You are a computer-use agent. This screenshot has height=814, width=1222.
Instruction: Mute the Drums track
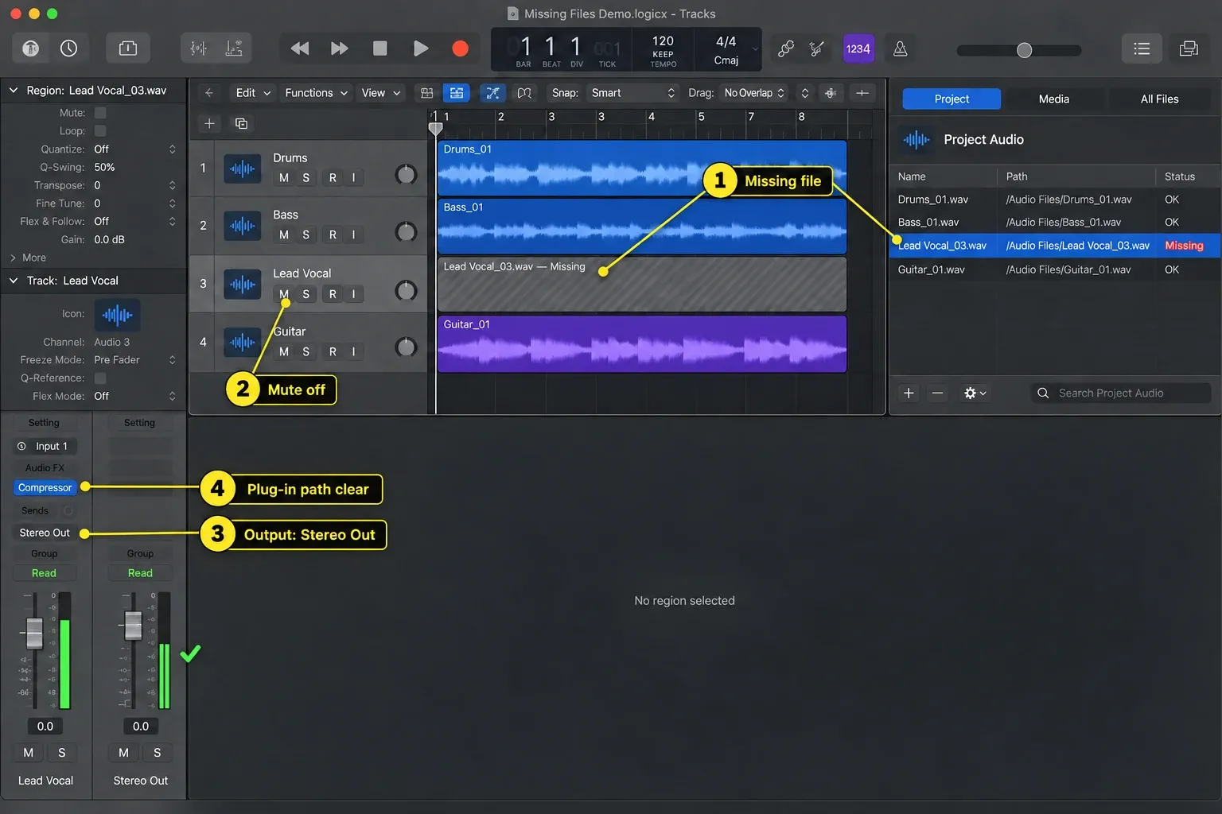point(284,178)
